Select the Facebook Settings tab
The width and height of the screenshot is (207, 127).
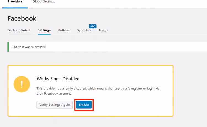(x=44, y=30)
